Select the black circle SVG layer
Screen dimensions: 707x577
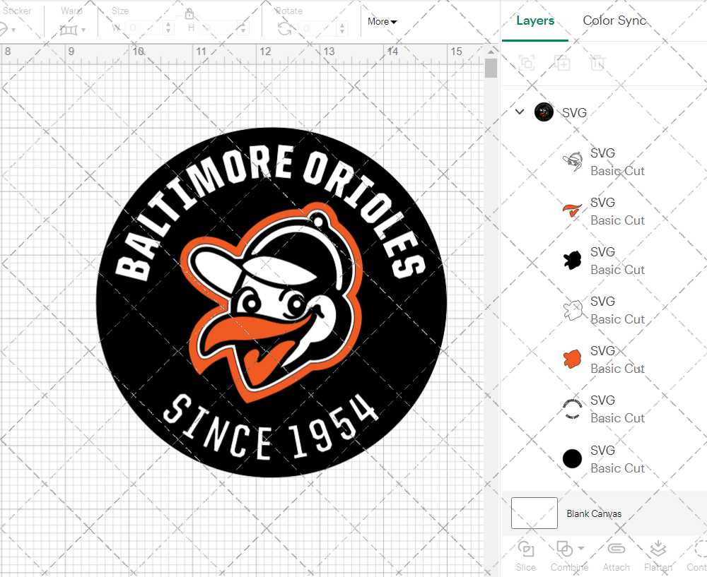573,459
